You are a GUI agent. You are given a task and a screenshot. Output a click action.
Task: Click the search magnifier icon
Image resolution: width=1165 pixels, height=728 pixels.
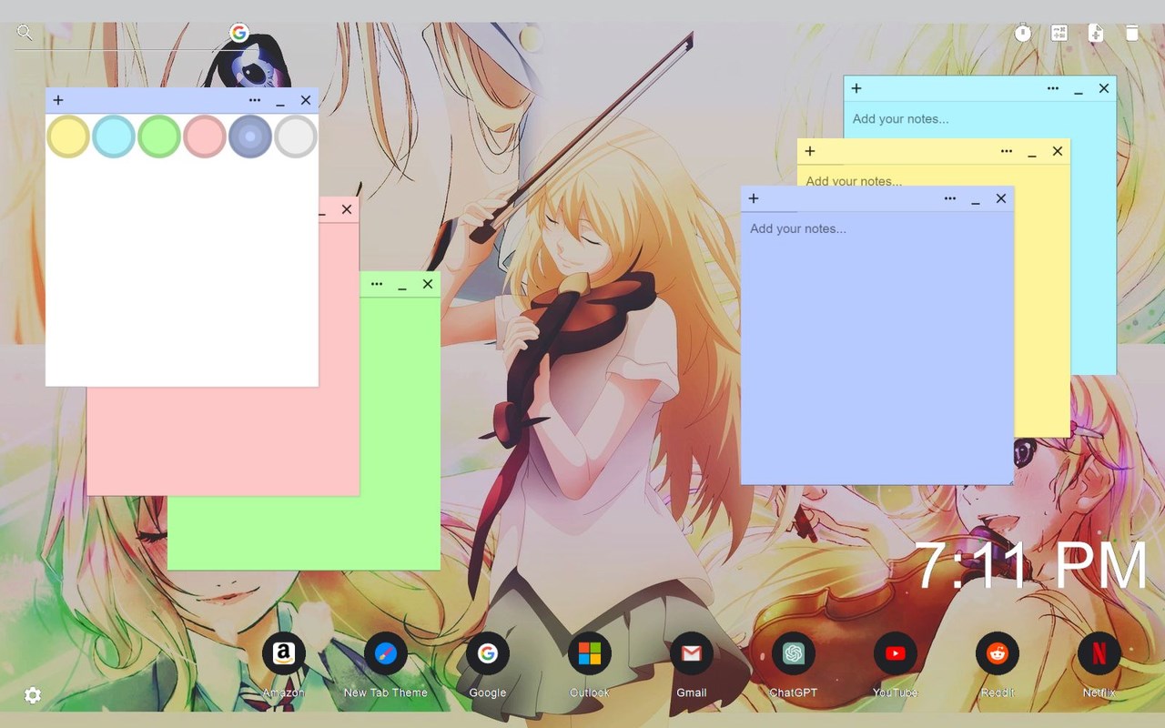(25, 34)
